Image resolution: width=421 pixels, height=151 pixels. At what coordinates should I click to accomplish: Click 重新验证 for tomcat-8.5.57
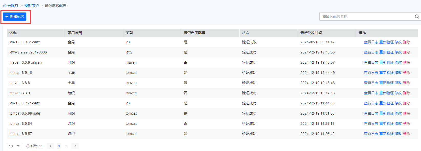(386, 134)
